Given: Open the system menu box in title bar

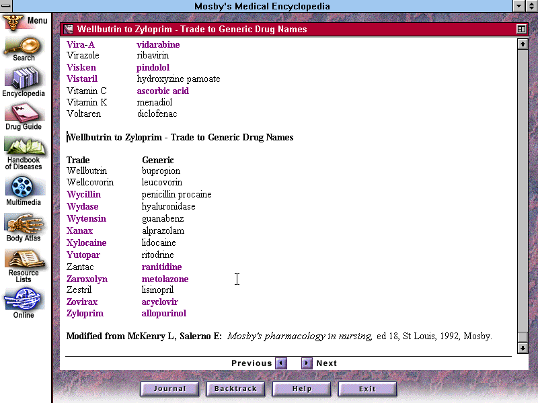Looking at the screenshot, I should pos(6,6).
